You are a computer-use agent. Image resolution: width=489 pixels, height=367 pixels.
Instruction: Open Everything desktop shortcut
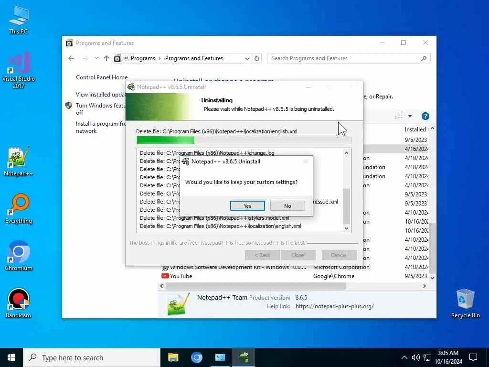pos(19,209)
